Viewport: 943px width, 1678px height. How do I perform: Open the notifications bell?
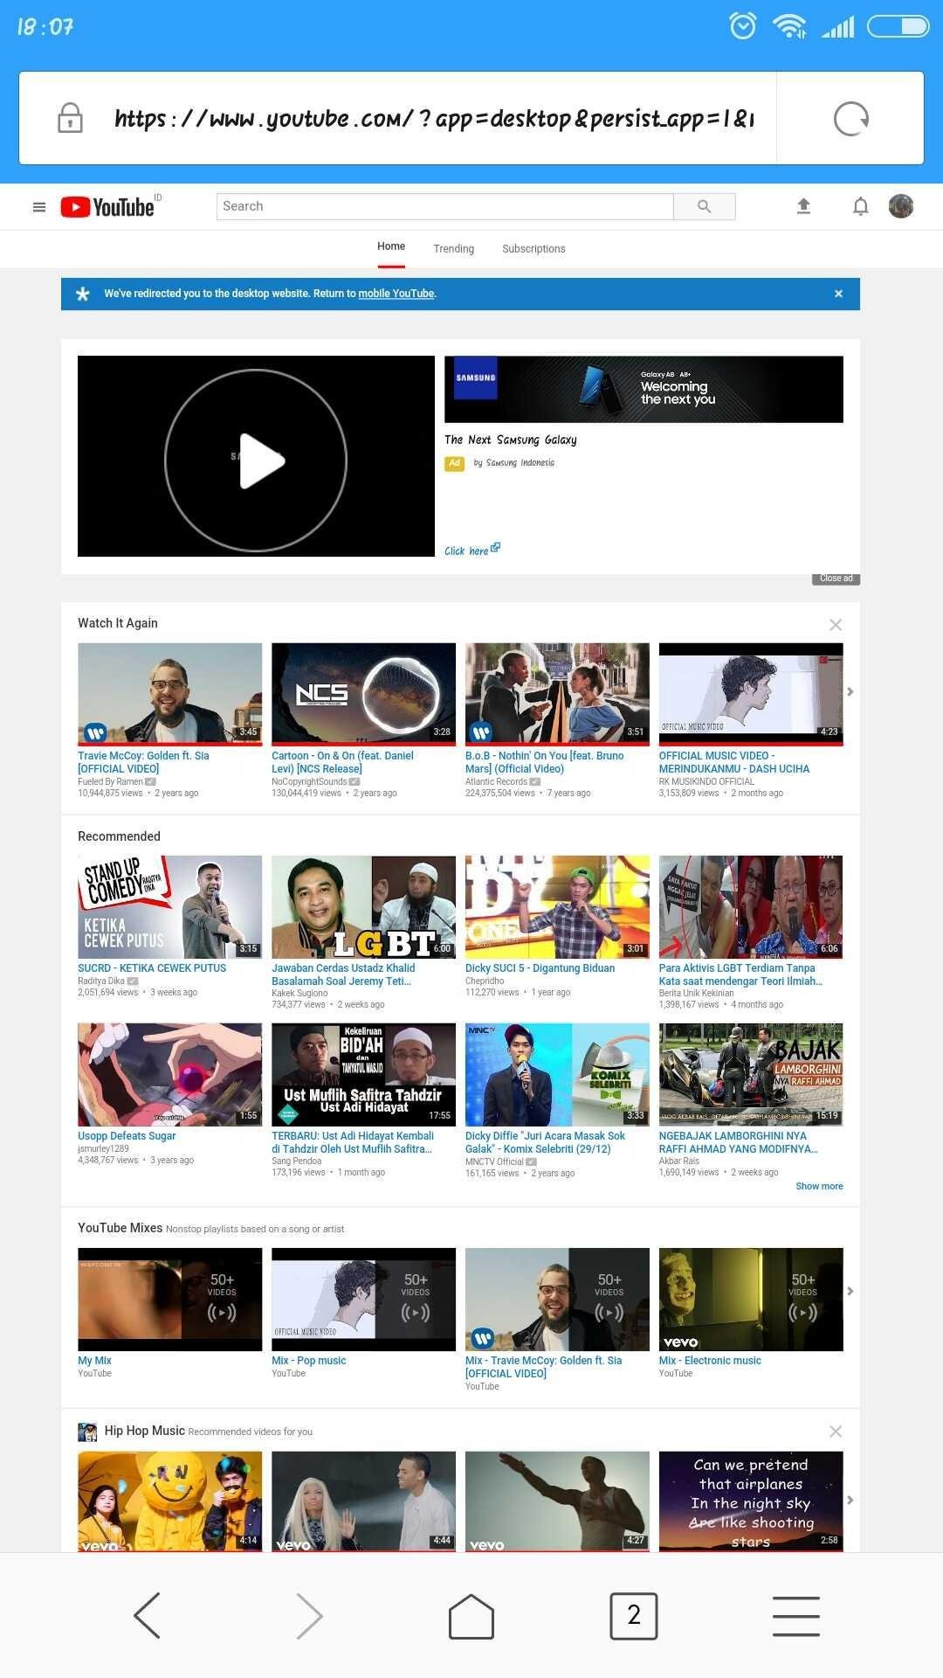pyautogui.click(x=860, y=206)
